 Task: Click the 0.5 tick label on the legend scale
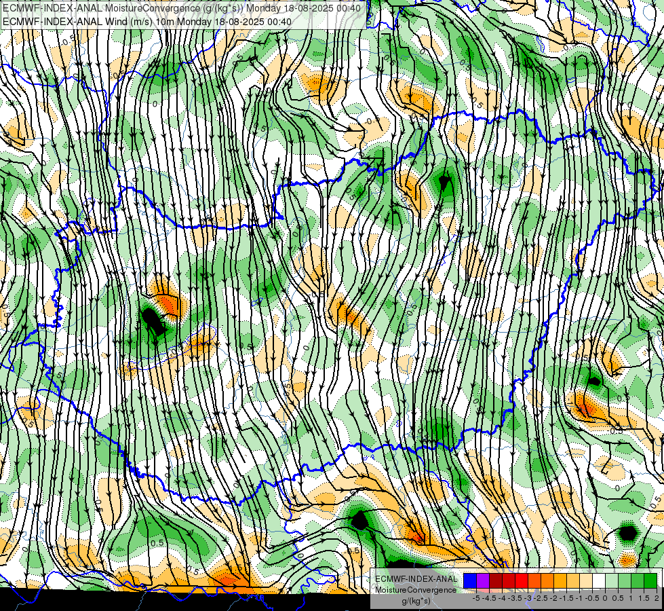click(x=618, y=598)
